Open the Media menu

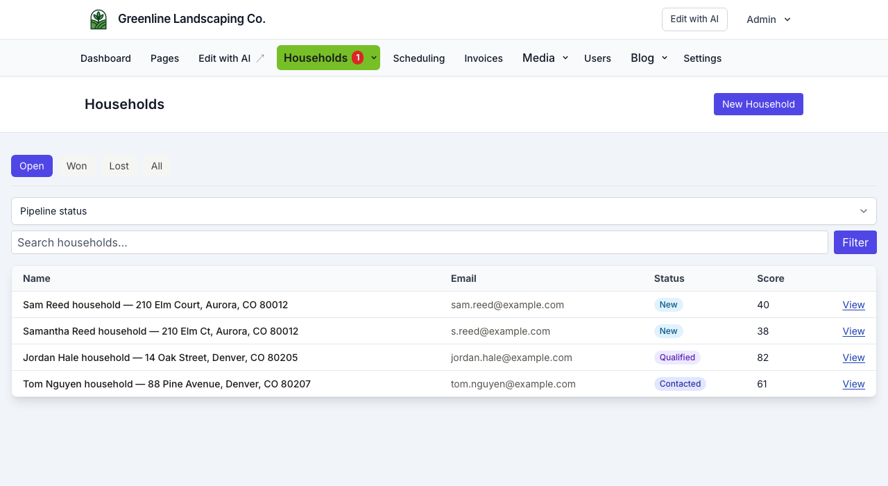pyautogui.click(x=538, y=58)
